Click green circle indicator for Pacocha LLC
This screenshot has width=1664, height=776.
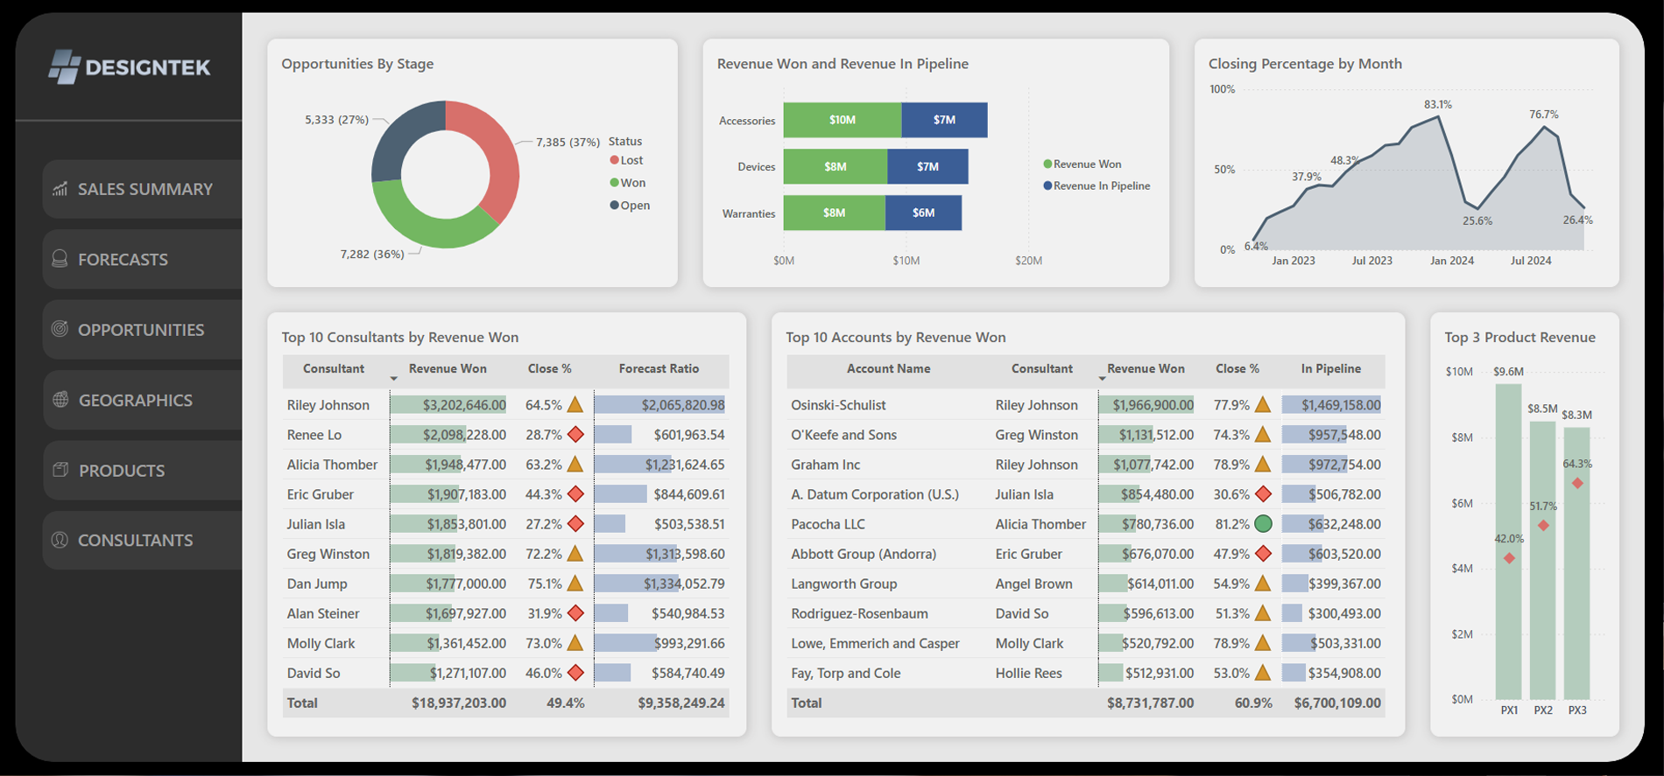coord(1262,524)
